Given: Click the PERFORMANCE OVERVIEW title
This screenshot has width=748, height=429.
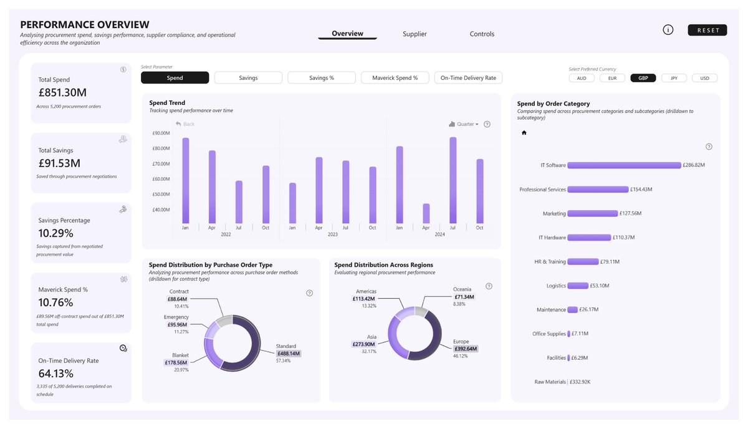Looking at the screenshot, I should click(85, 24).
